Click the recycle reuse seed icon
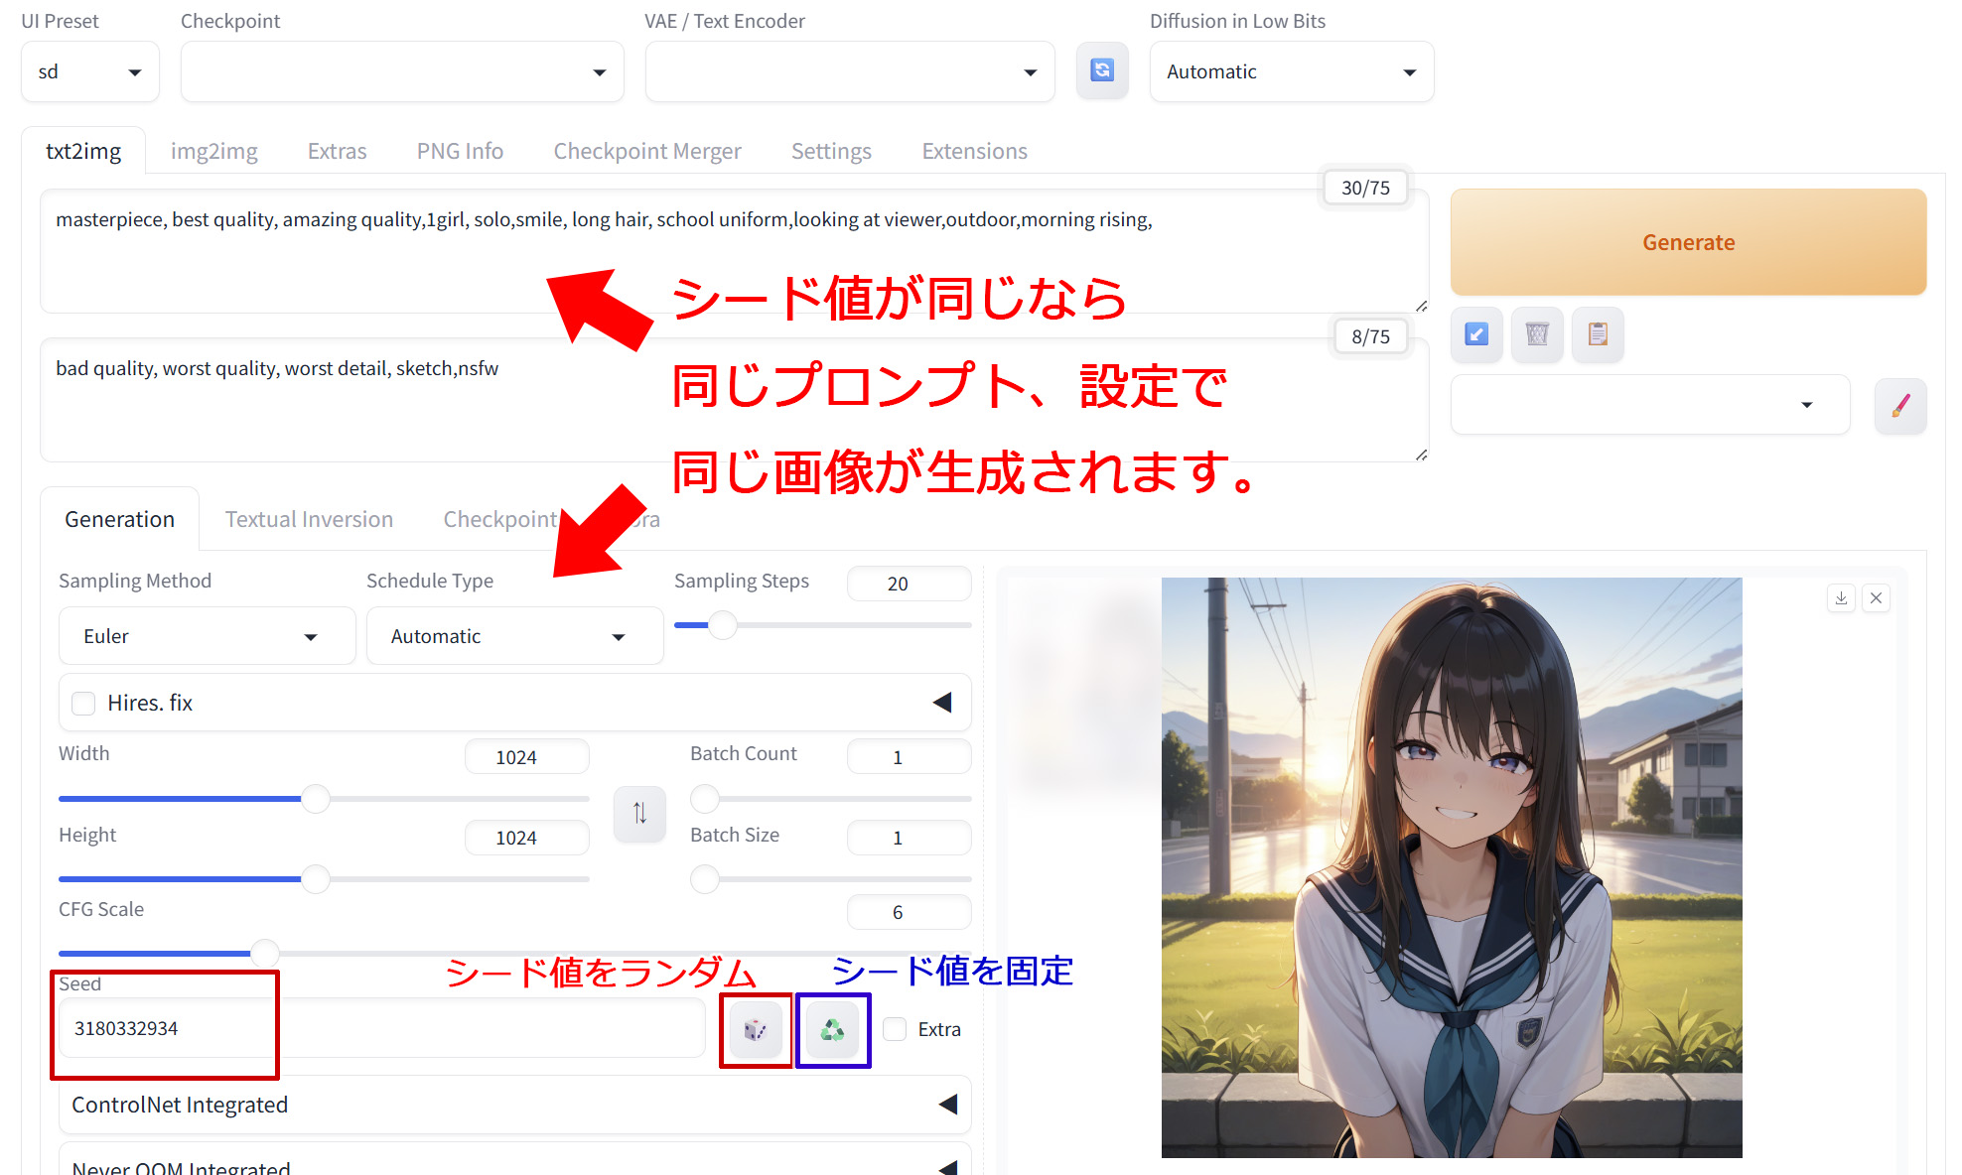 [833, 1030]
